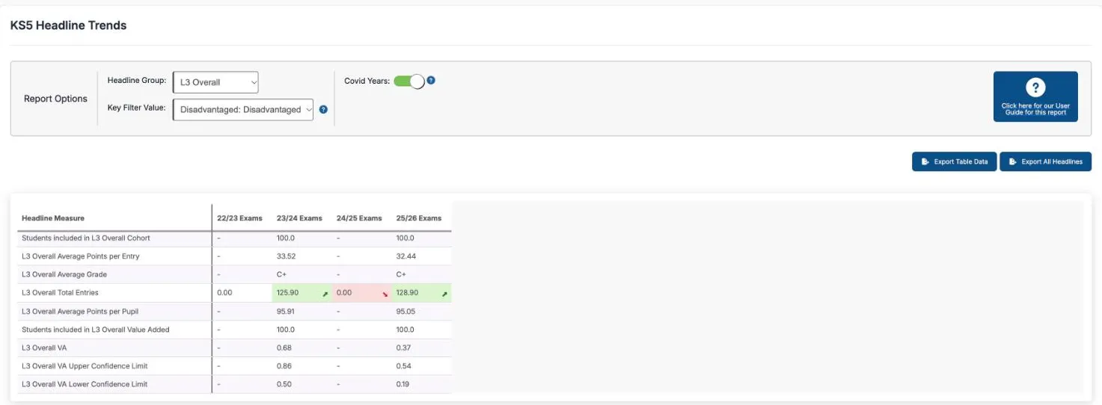The width and height of the screenshot is (1102, 405).
Task: Click the 25/26 Exams column header
Action: (419, 218)
